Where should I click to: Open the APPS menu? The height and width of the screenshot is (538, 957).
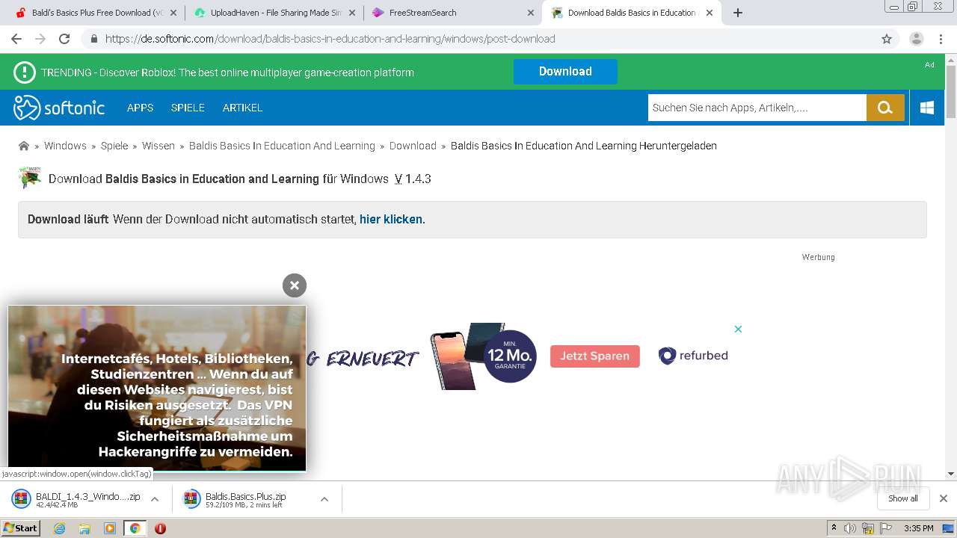coord(140,108)
